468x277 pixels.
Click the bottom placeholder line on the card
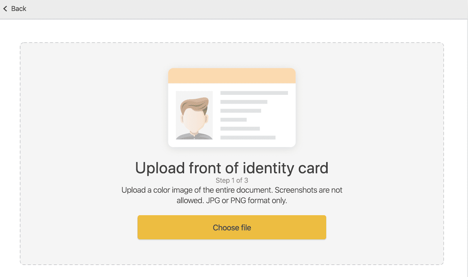[x=248, y=137]
